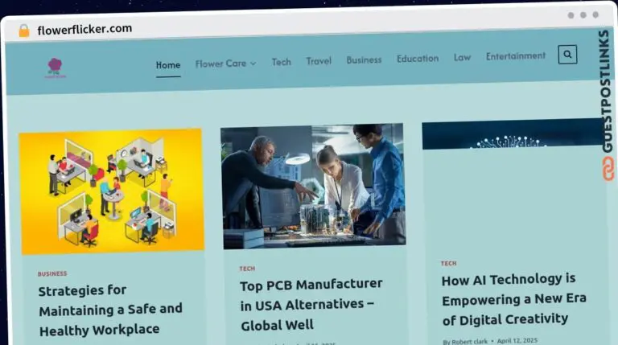
Task: Open the Entertainment category
Action: point(516,56)
